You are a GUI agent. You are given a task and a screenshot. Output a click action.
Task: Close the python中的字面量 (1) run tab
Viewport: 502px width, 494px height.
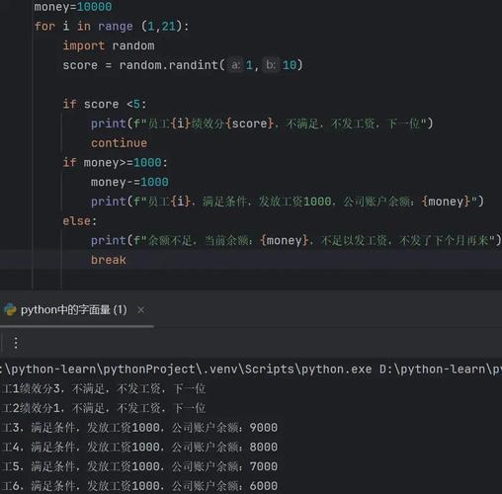(x=140, y=310)
